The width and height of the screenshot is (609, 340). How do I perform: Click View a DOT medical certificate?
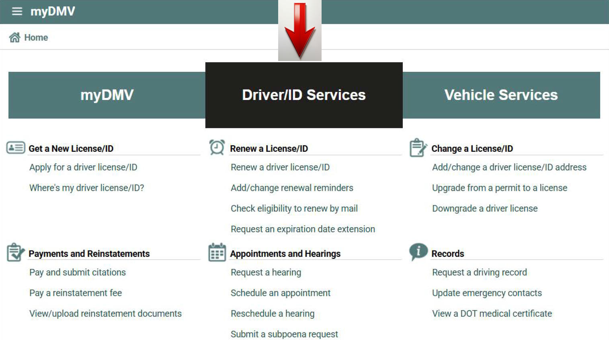[x=492, y=314]
